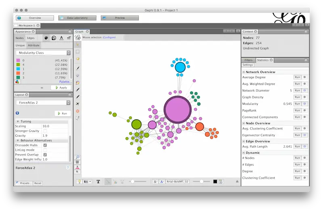This screenshot has width=323, height=211.
Task: Open the Modularity Class attribute dropdown
Action: 43,53
